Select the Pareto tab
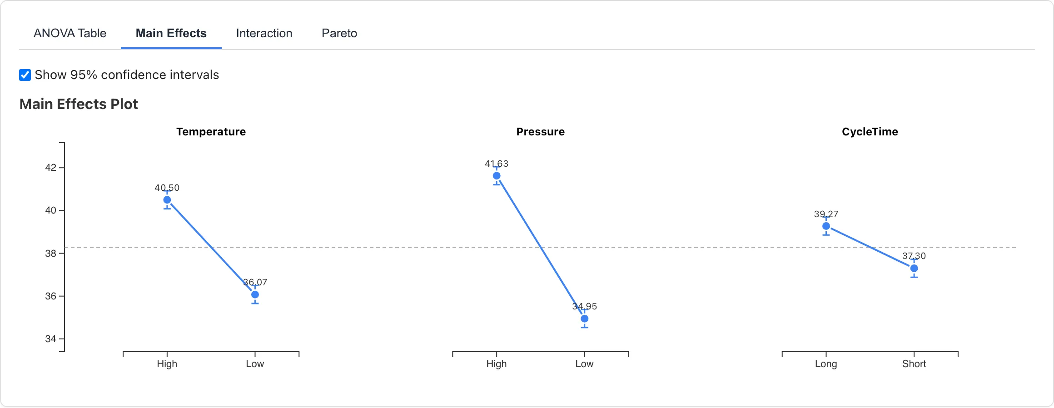1054x408 pixels. (339, 33)
